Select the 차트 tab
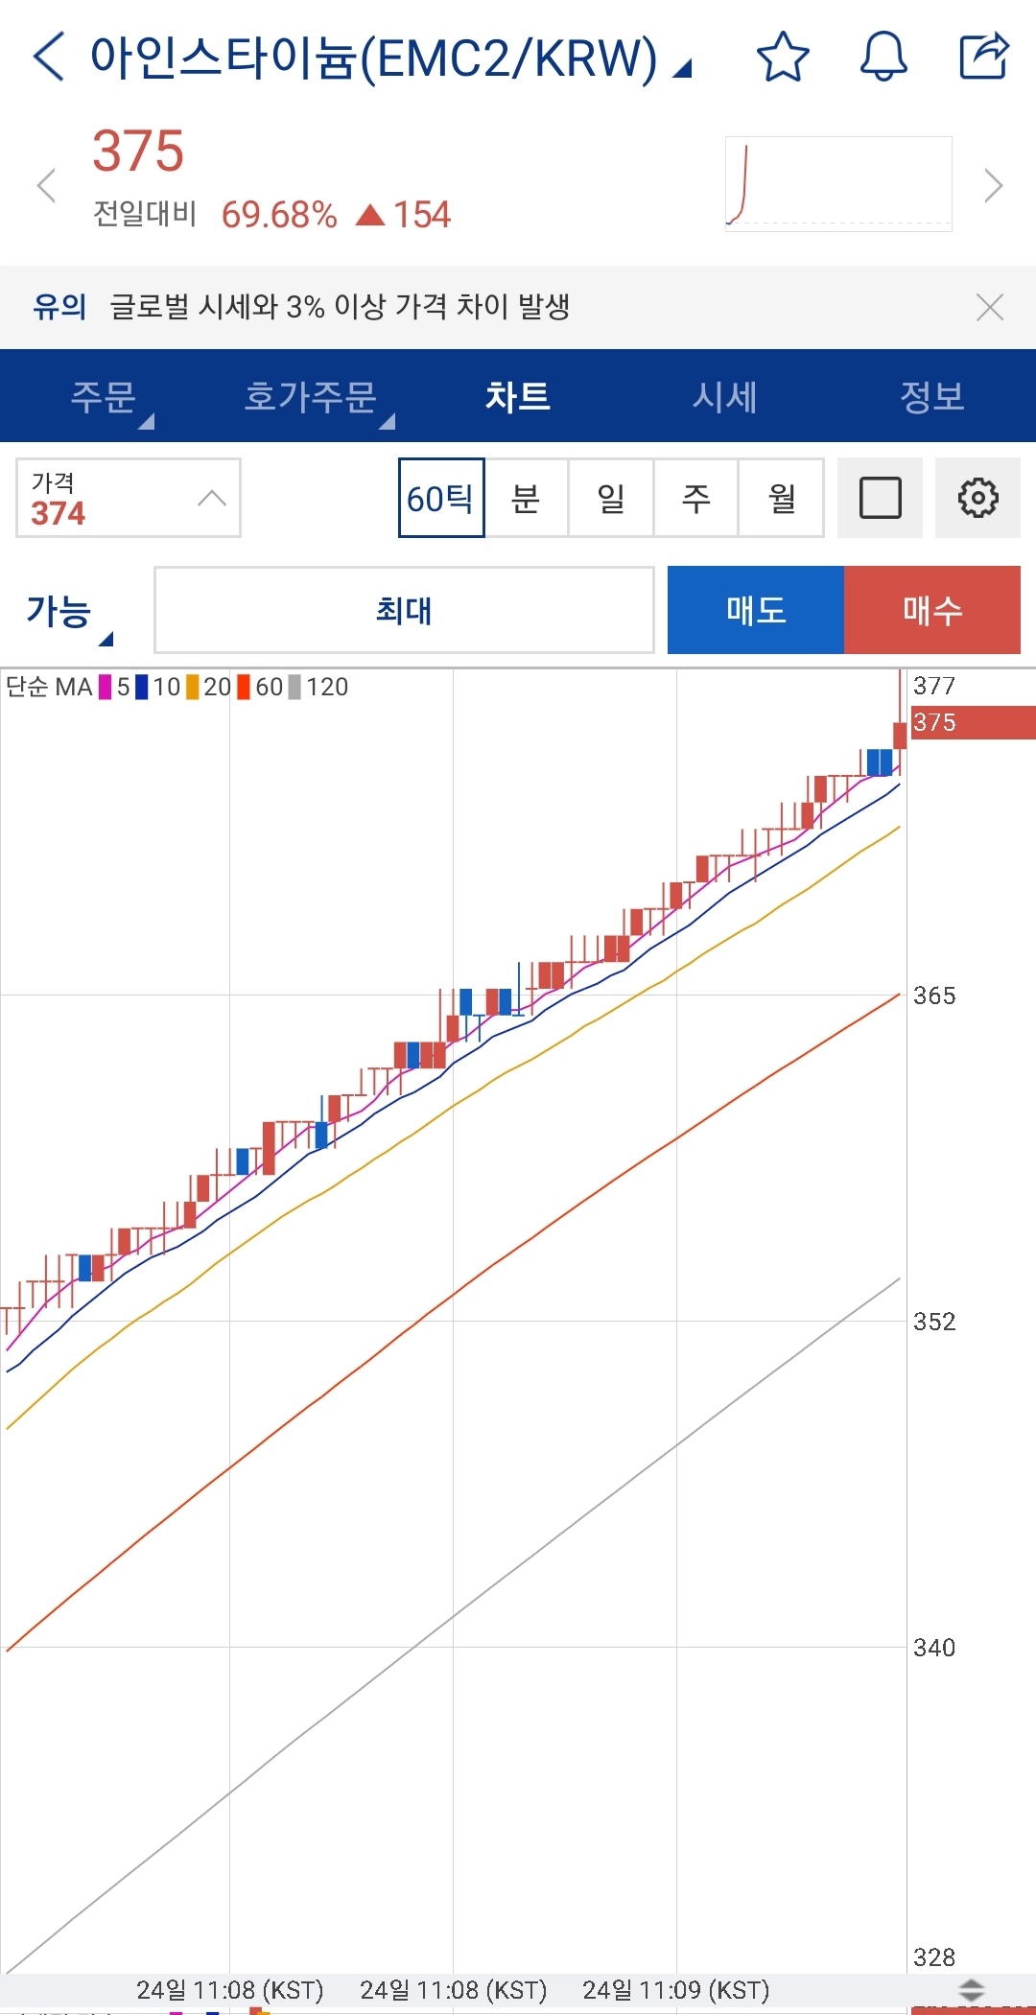The image size is (1036, 2015). (518, 396)
